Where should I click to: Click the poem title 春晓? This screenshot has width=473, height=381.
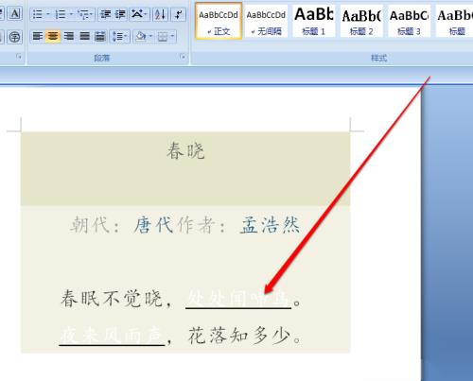(185, 151)
